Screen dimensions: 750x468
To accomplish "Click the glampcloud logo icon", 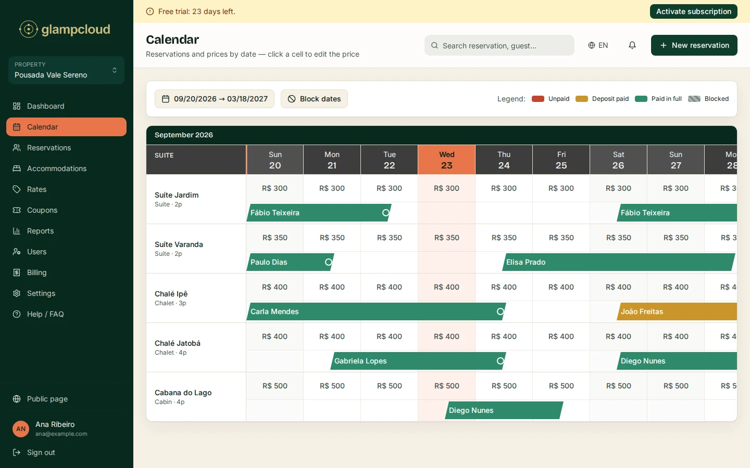I will (29, 29).
